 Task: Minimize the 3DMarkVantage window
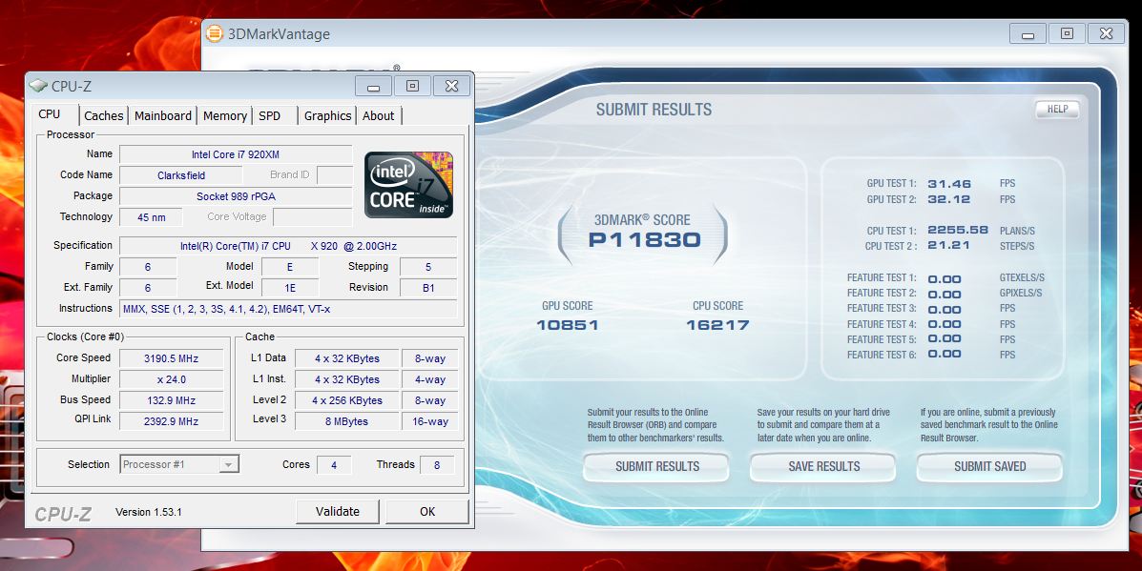[x=1028, y=33]
